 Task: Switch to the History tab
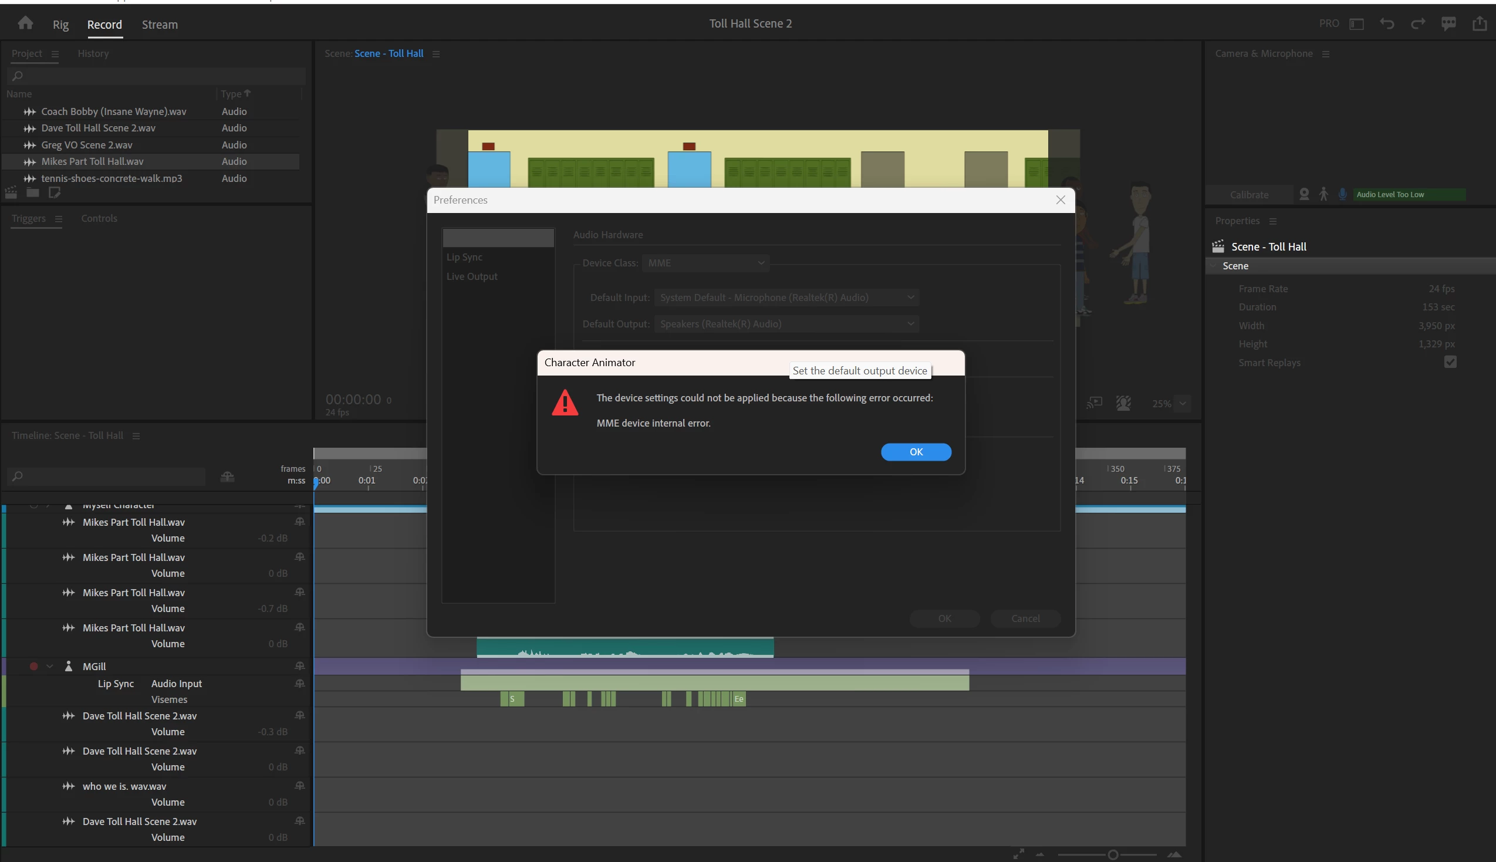[93, 53]
